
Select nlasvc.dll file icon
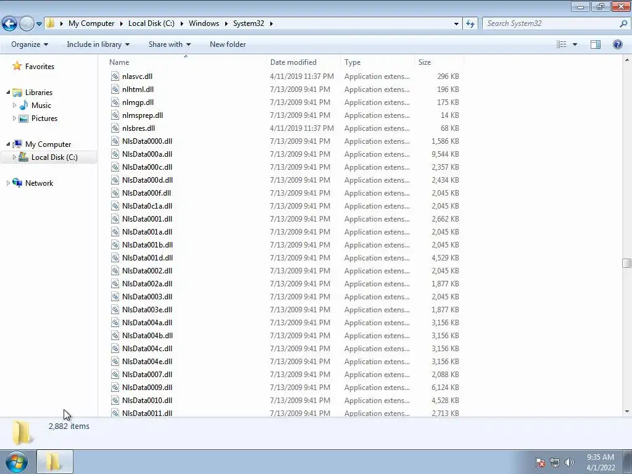click(115, 76)
